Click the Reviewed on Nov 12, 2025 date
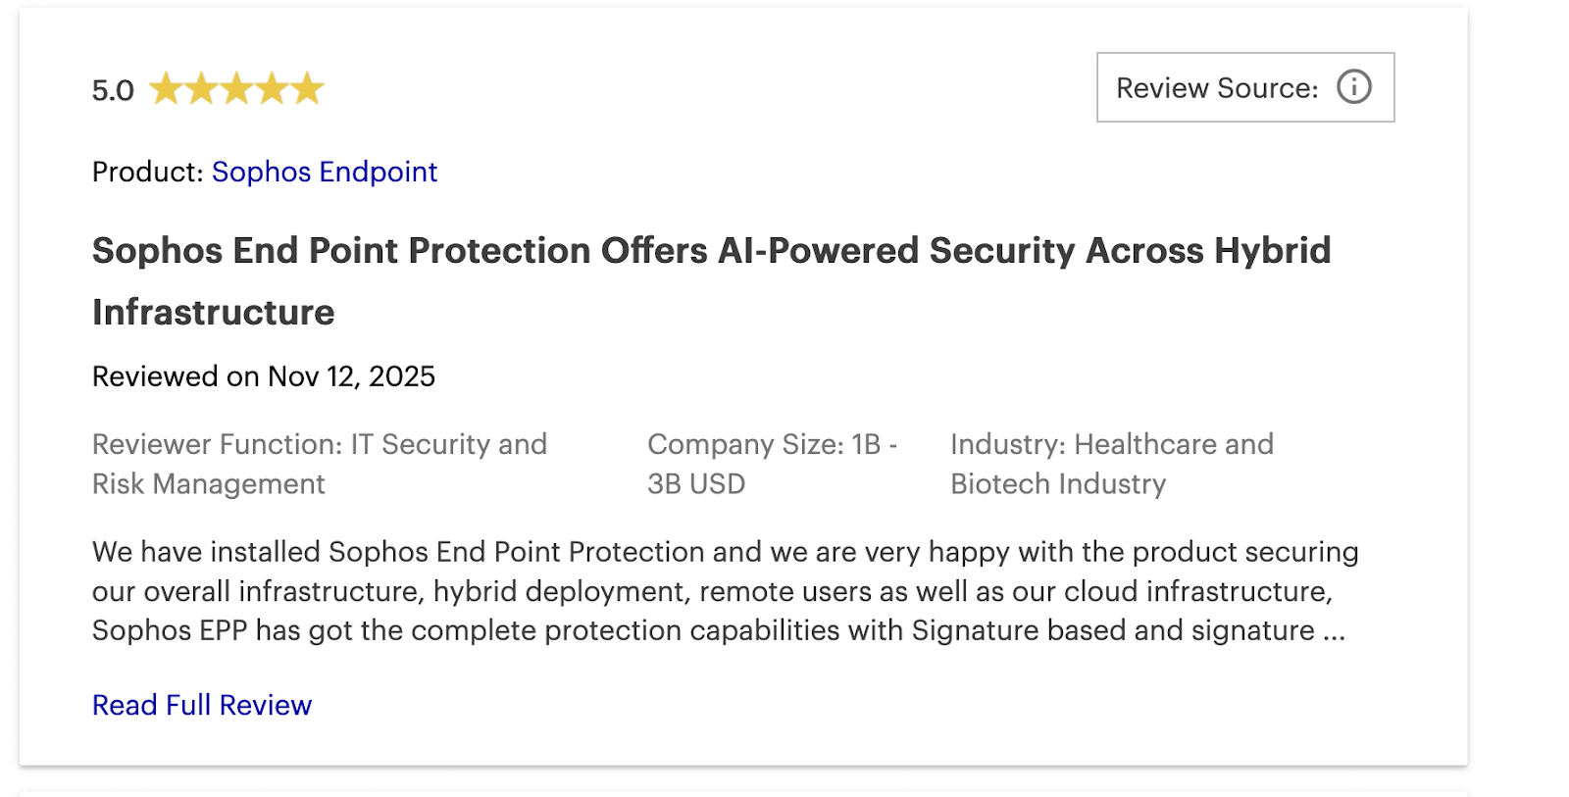 (x=263, y=376)
